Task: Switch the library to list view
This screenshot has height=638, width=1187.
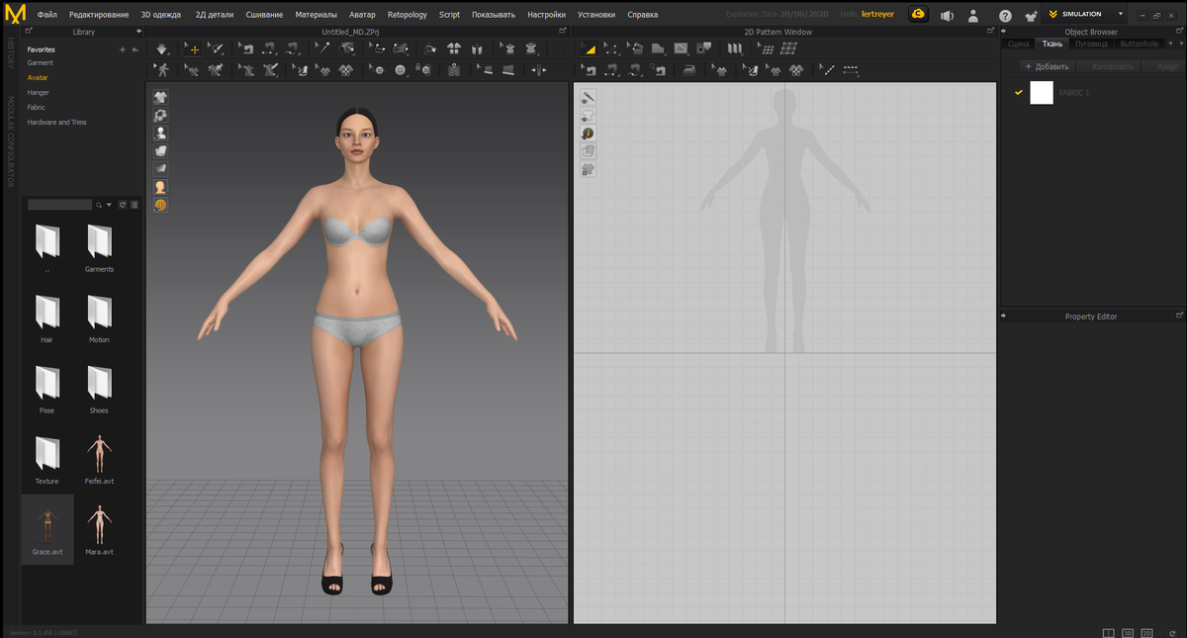Action: [134, 205]
